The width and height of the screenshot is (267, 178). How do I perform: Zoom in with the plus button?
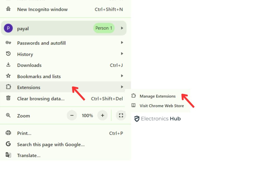click(102, 115)
